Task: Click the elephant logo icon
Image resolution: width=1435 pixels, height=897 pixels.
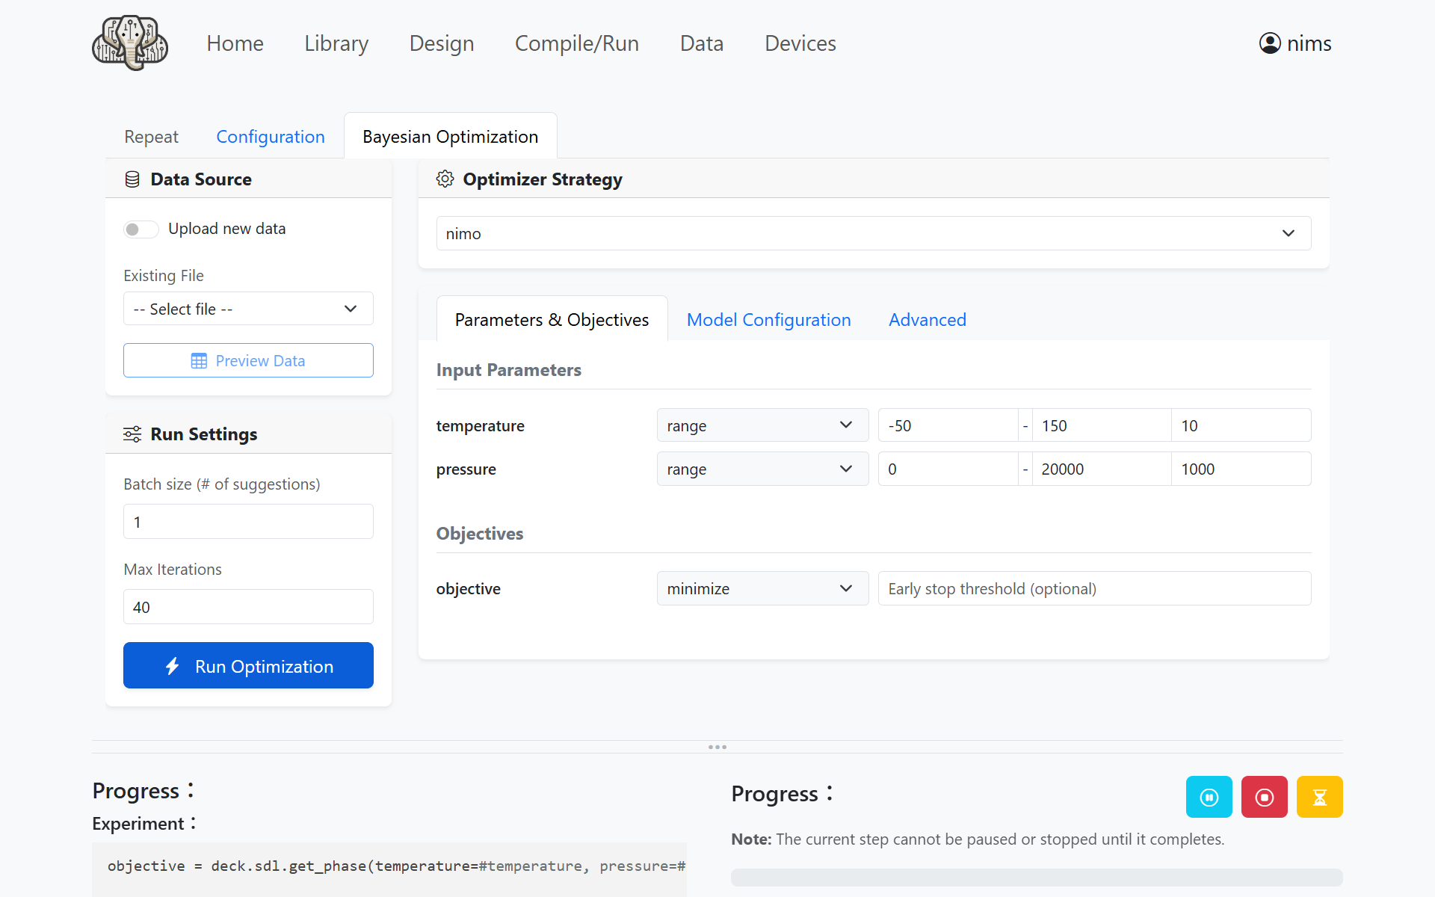Action: pyautogui.click(x=130, y=43)
